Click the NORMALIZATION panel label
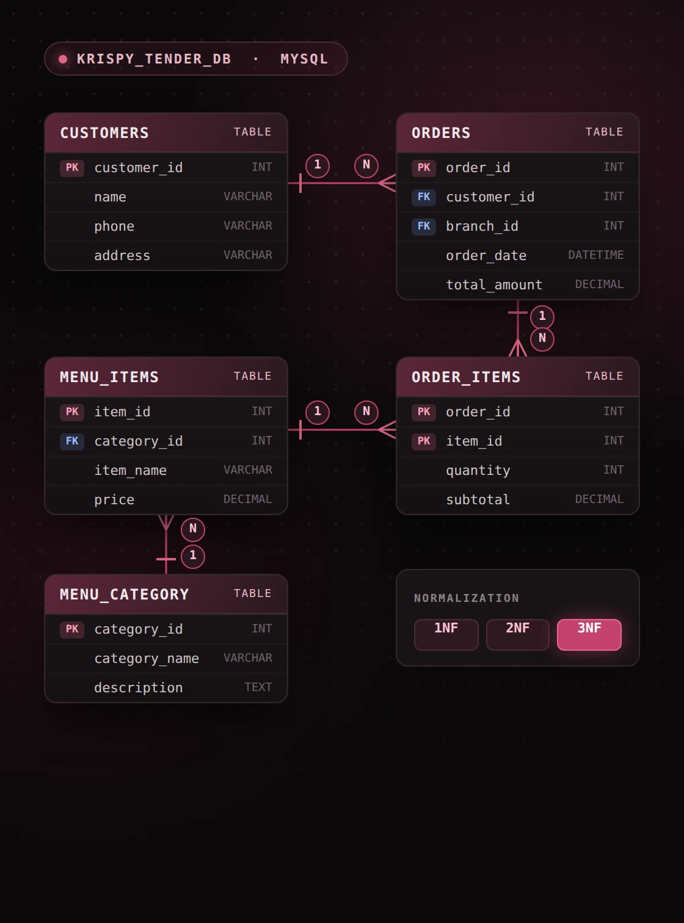This screenshot has height=923, width=684. [x=467, y=598]
